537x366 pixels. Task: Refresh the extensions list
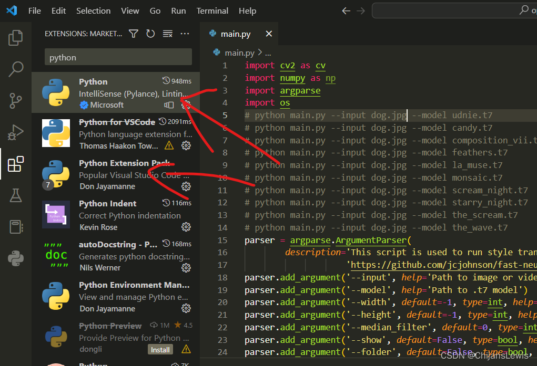click(x=150, y=34)
